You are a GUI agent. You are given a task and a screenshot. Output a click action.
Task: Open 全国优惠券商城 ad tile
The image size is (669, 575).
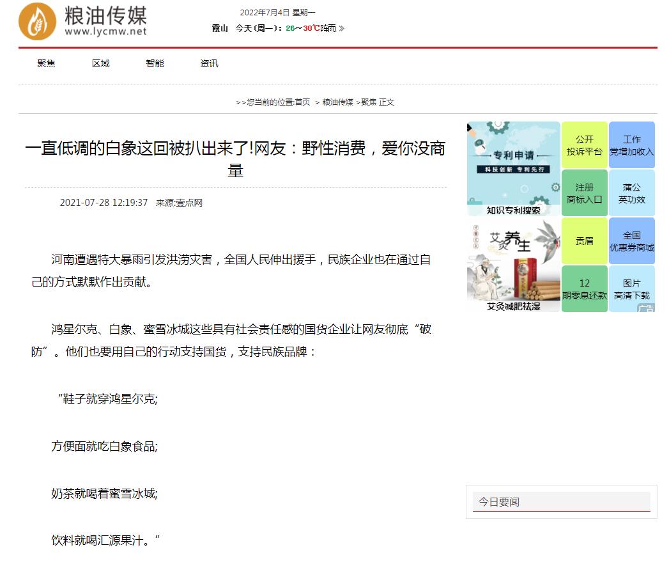[632, 241]
